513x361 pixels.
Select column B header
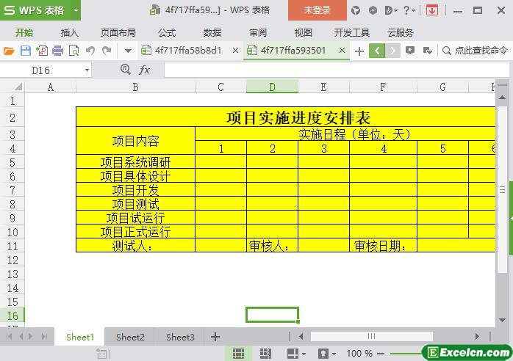[135, 87]
